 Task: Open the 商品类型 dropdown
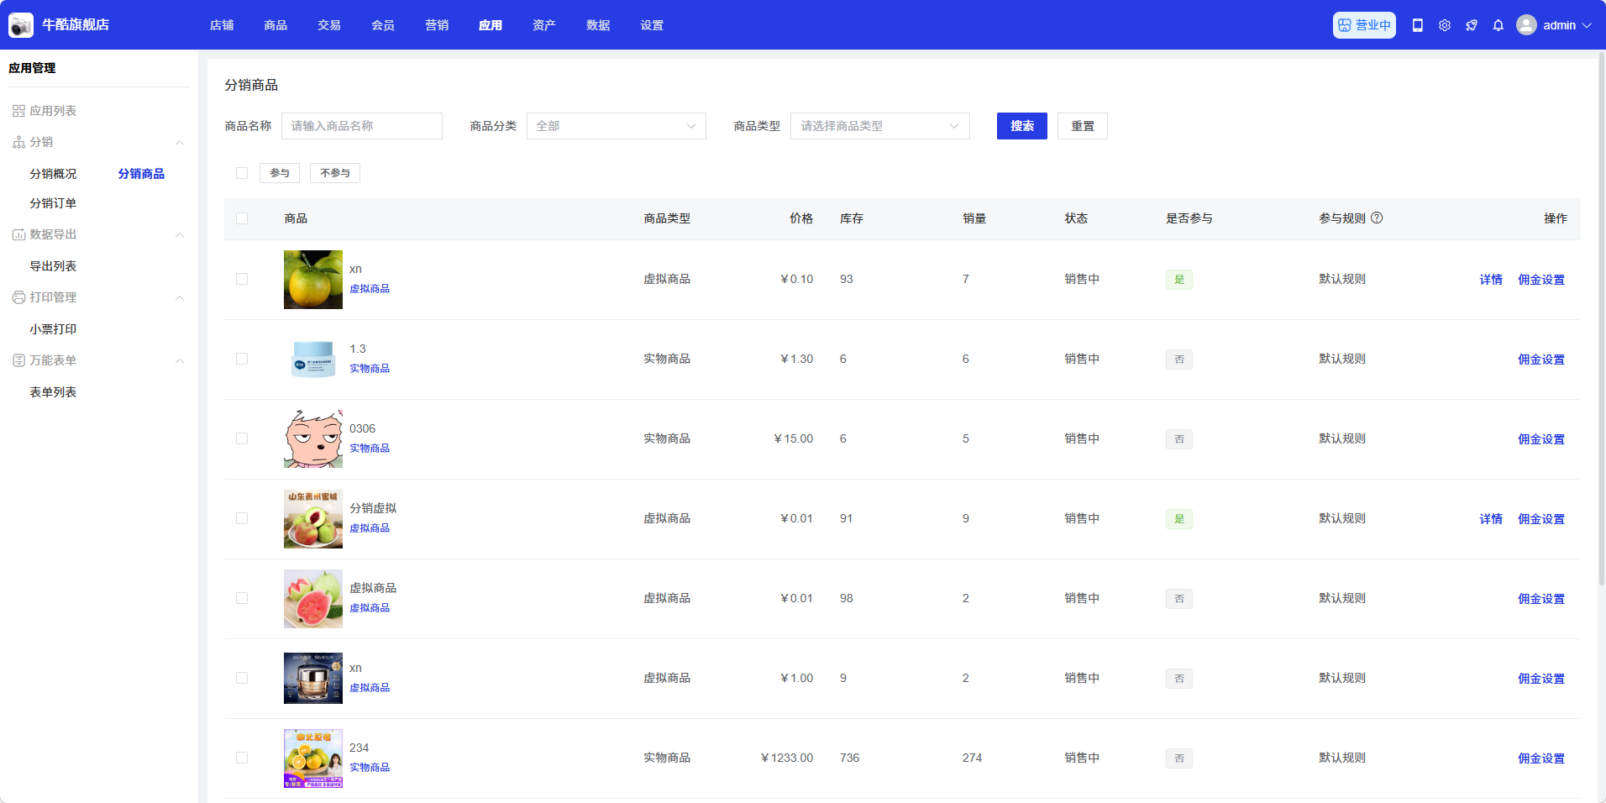pyautogui.click(x=879, y=126)
